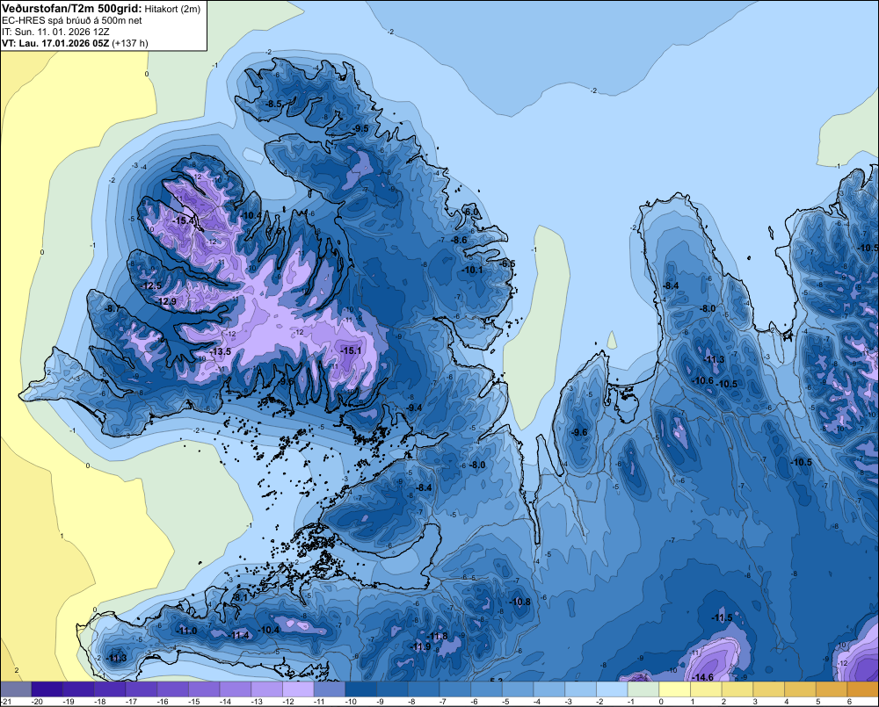Select the -8.6 temperature value
The image size is (879, 707).
click(459, 240)
